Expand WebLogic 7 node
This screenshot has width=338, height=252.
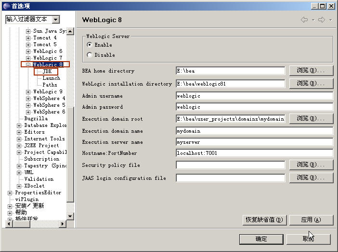[x=28, y=58]
